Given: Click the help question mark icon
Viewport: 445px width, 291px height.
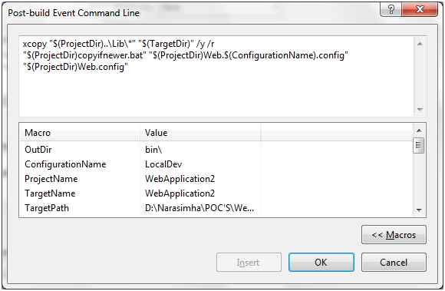Looking at the screenshot, I should [x=391, y=10].
